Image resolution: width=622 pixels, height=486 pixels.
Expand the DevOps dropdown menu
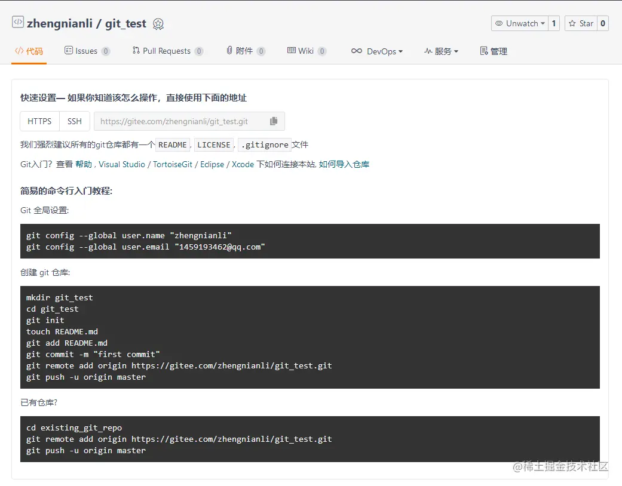tap(377, 51)
